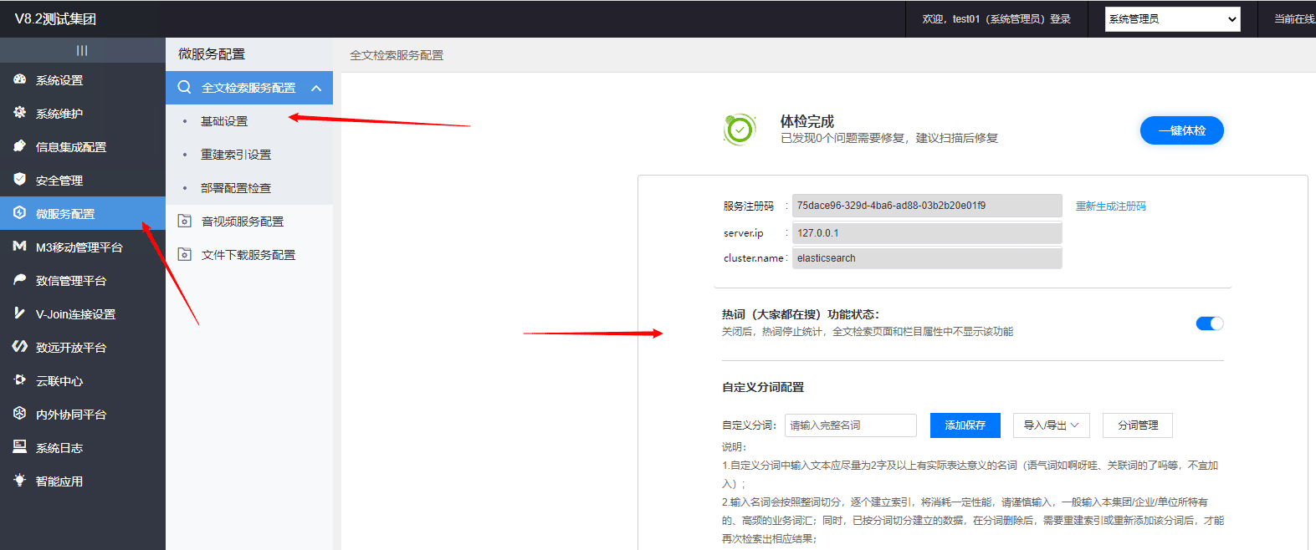Click the V8.2测试集团 header title
This screenshot has height=550, width=1316.
[55, 18]
